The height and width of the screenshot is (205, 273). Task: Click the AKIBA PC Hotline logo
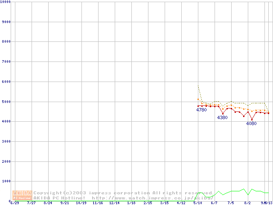[x=23, y=195]
